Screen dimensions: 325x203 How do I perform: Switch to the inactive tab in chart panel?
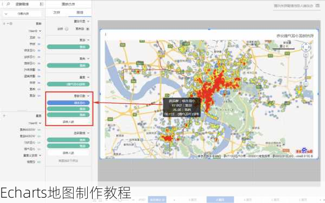point(56,12)
